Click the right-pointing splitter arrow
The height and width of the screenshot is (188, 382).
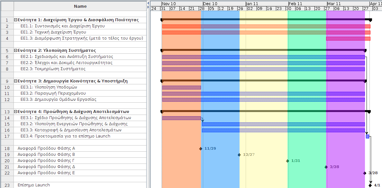[x=148, y=7]
